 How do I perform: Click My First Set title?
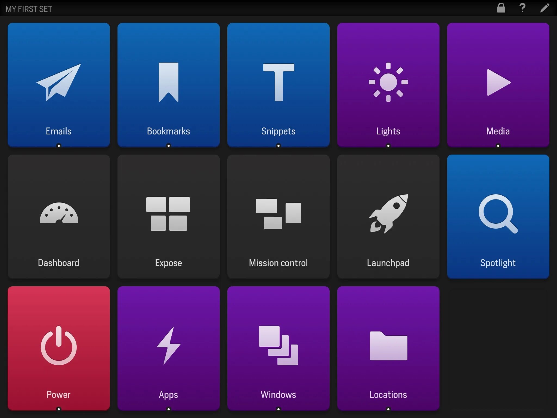pos(29,9)
